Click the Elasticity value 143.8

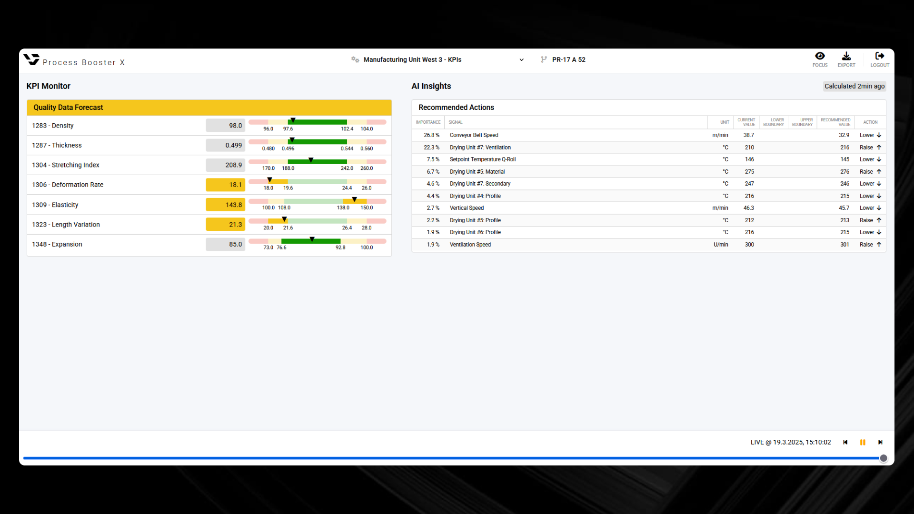click(x=226, y=205)
